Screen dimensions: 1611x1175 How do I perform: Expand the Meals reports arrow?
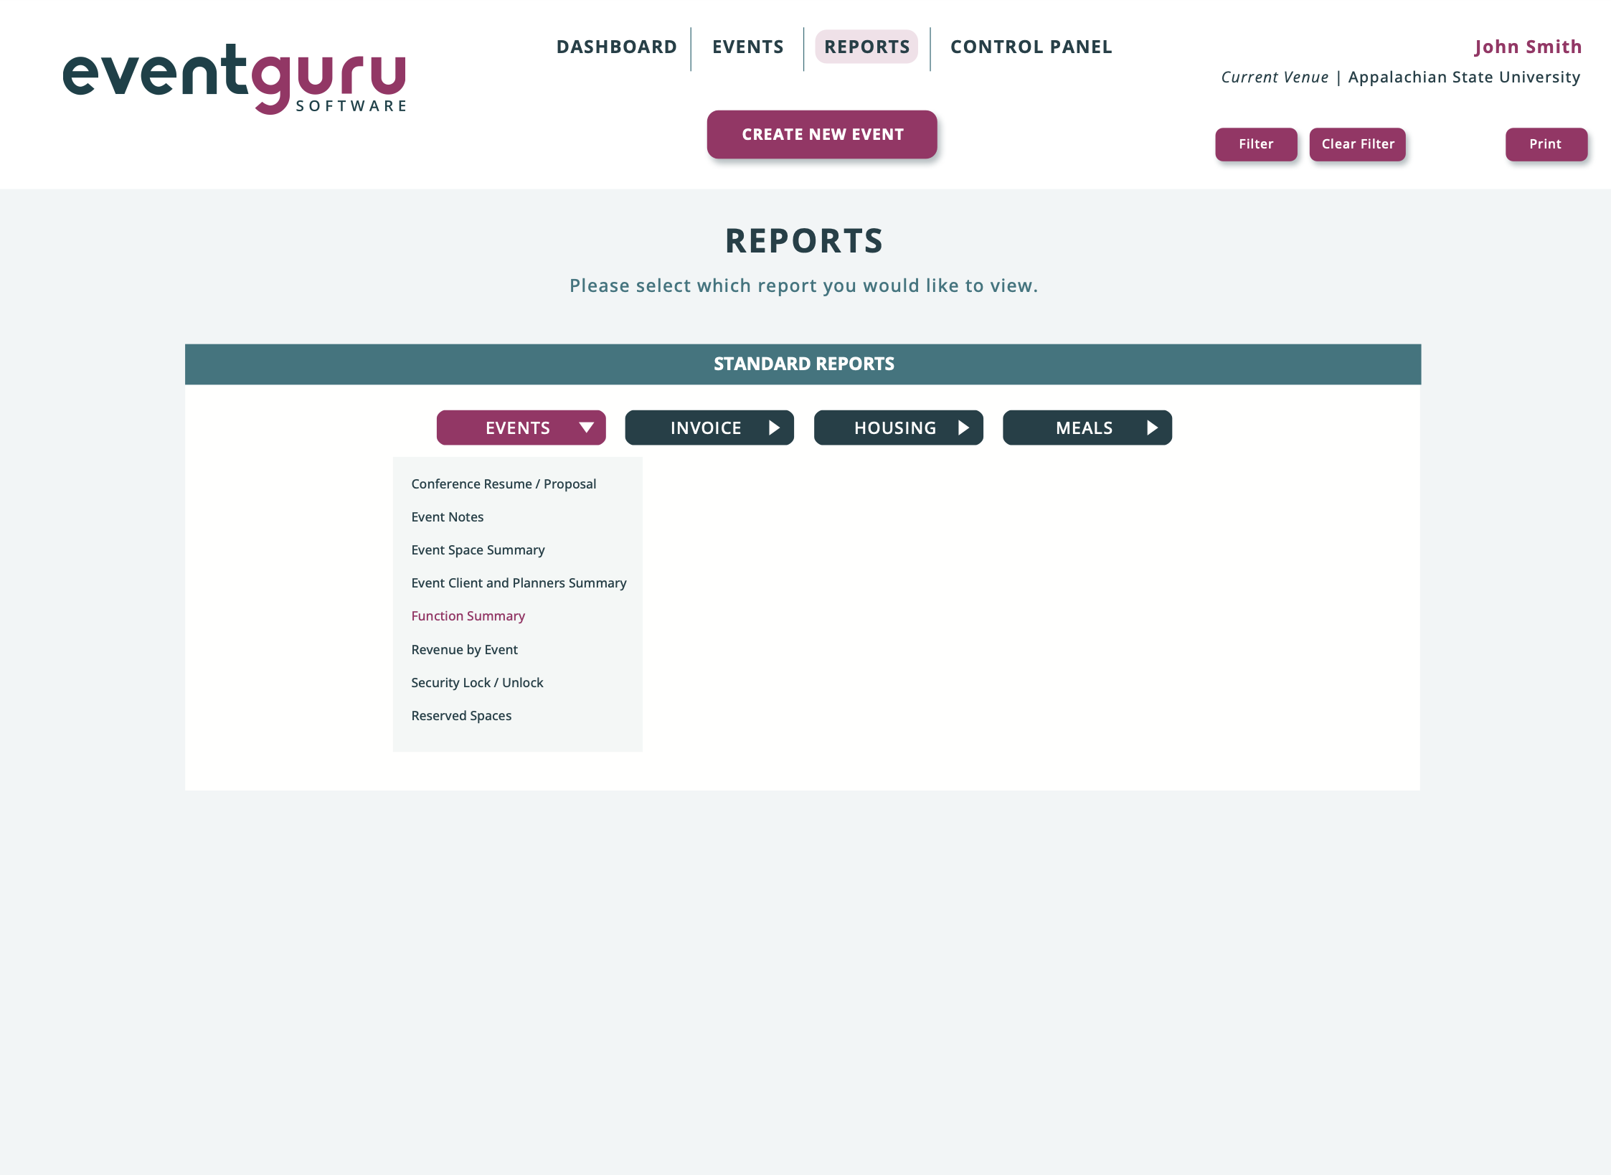[1152, 428]
